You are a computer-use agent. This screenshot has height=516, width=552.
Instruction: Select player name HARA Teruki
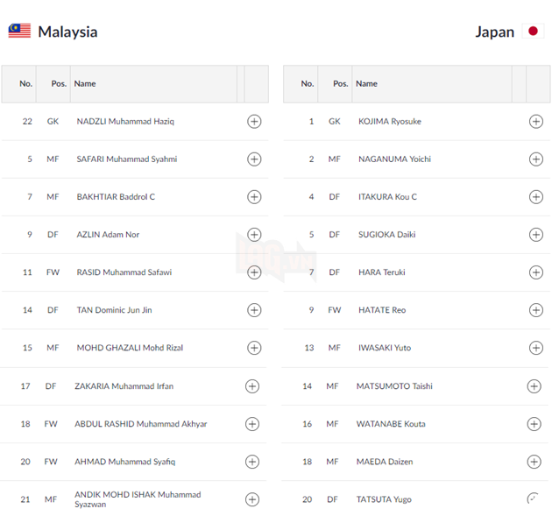pyautogui.click(x=382, y=272)
